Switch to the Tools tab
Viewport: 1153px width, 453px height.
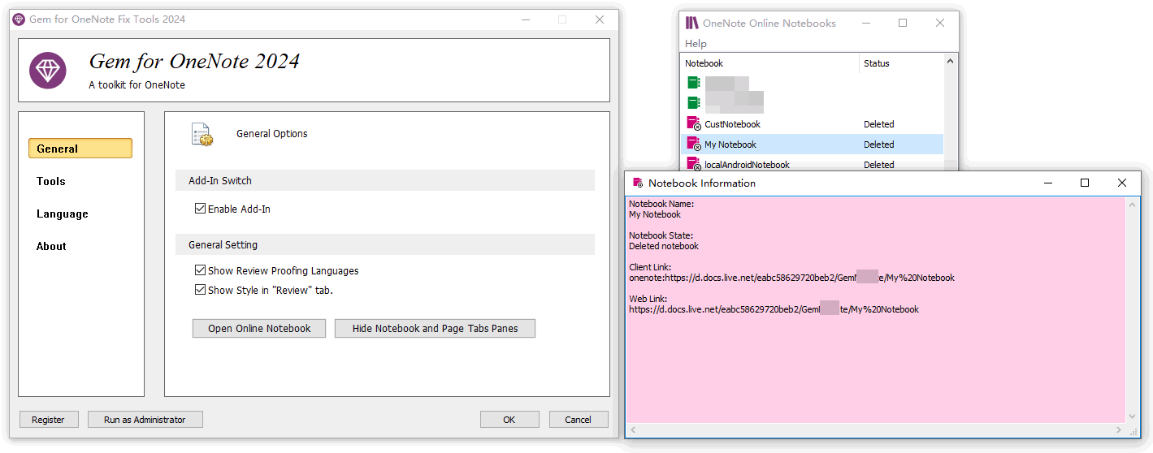pos(51,181)
